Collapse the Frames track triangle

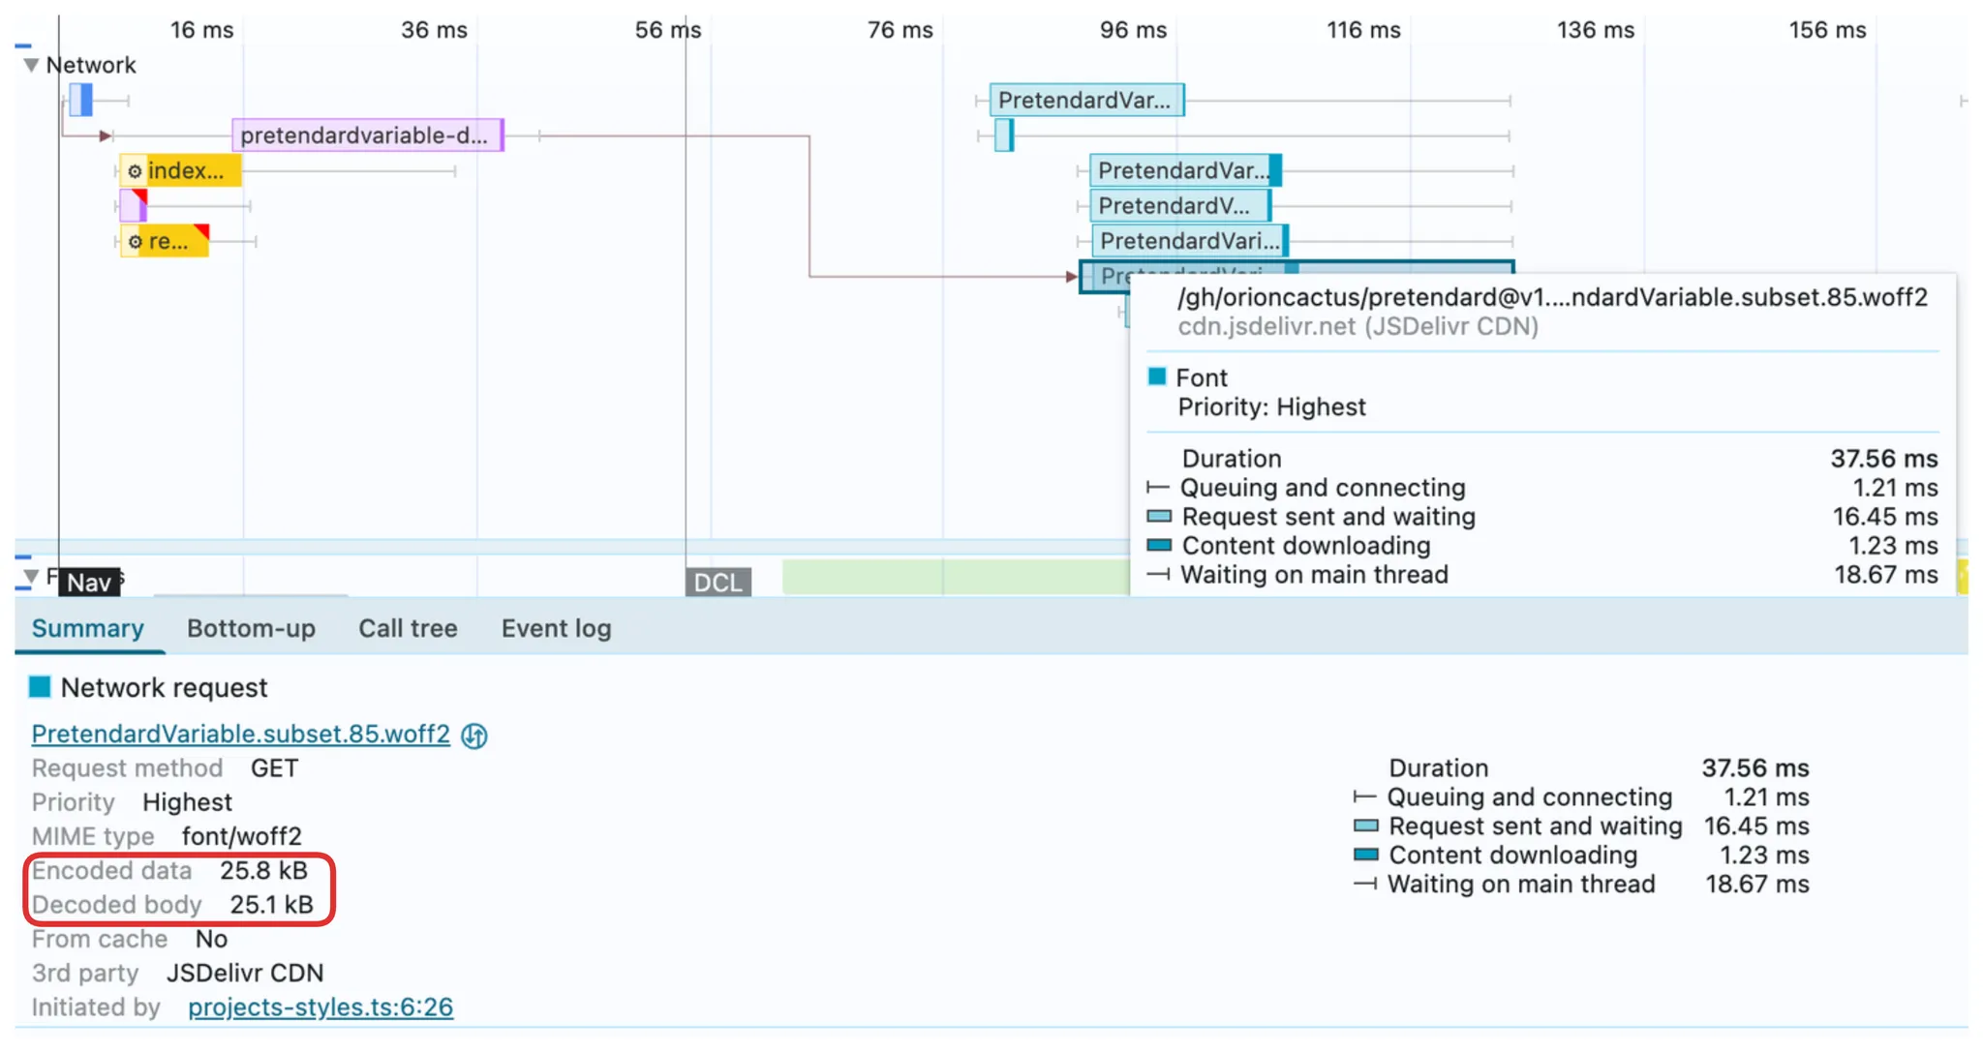(31, 577)
